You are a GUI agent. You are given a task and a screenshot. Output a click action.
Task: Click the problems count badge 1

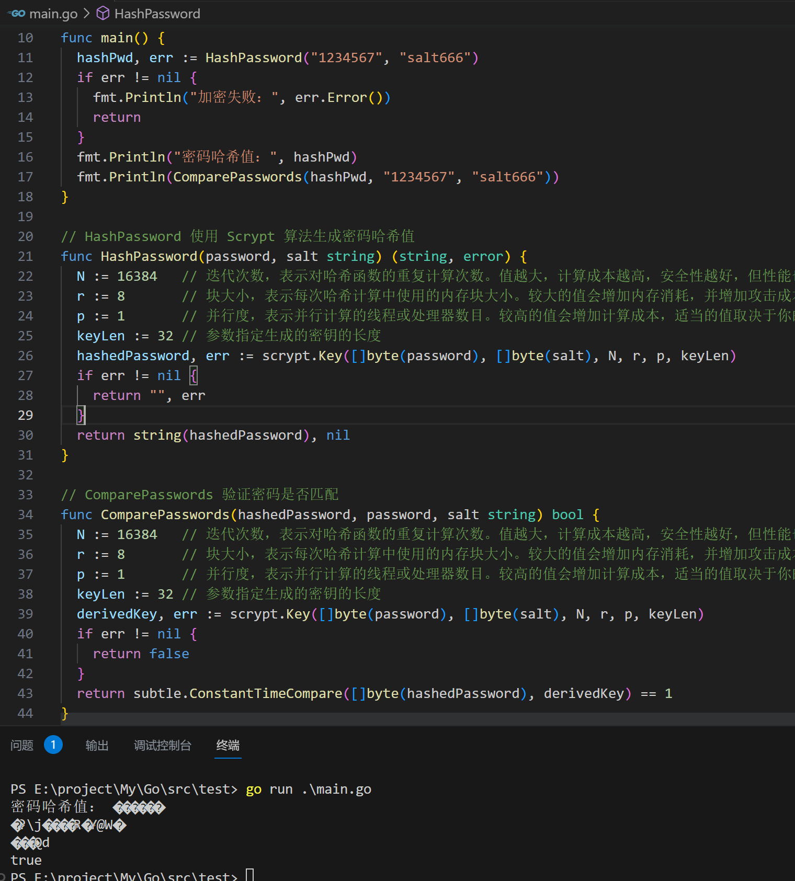click(53, 745)
